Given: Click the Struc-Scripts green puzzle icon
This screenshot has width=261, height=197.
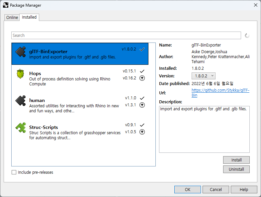Looking at the screenshot, I should 21,128.
